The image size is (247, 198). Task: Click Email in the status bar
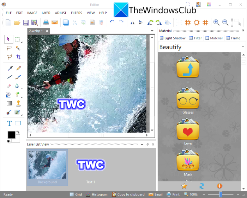156,194
